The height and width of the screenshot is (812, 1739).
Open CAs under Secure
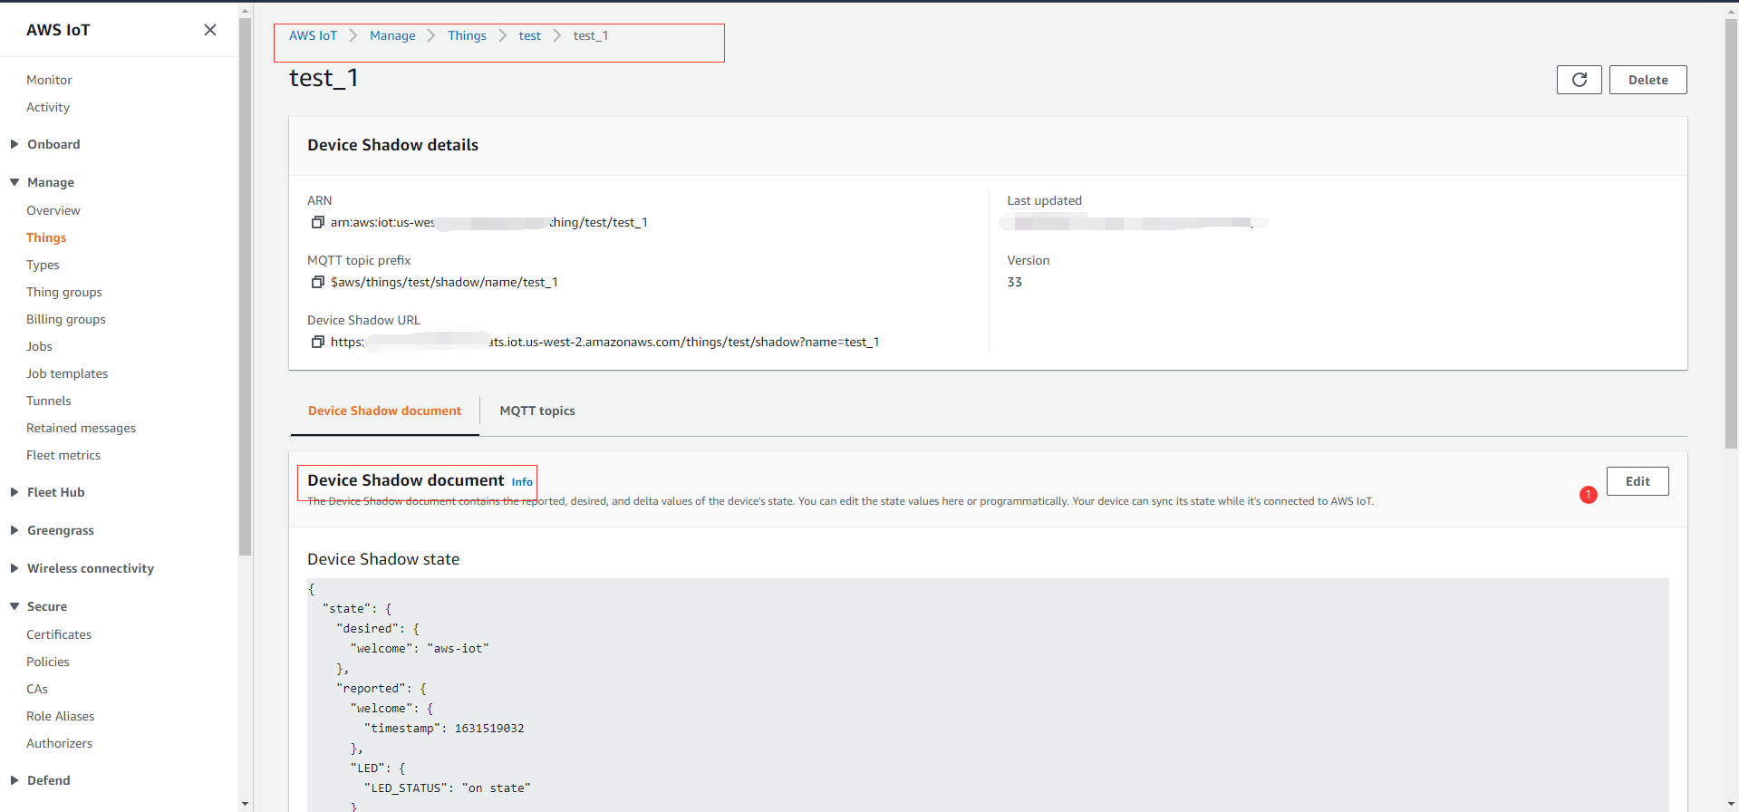click(37, 689)
